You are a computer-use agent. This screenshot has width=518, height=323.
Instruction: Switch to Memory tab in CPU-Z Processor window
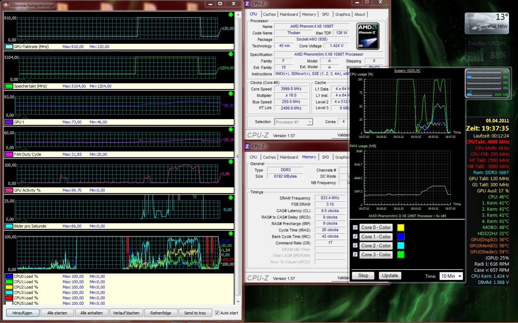309,14
